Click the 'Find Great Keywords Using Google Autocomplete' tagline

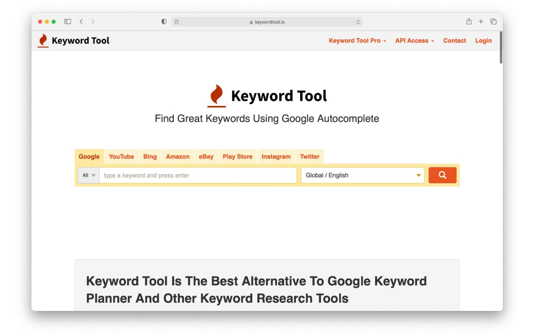267,119
